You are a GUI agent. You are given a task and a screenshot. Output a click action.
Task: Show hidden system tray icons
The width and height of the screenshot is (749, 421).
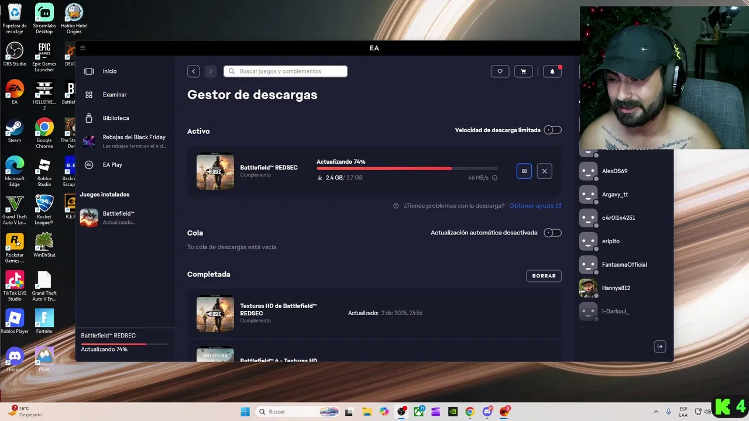[655, 412]
